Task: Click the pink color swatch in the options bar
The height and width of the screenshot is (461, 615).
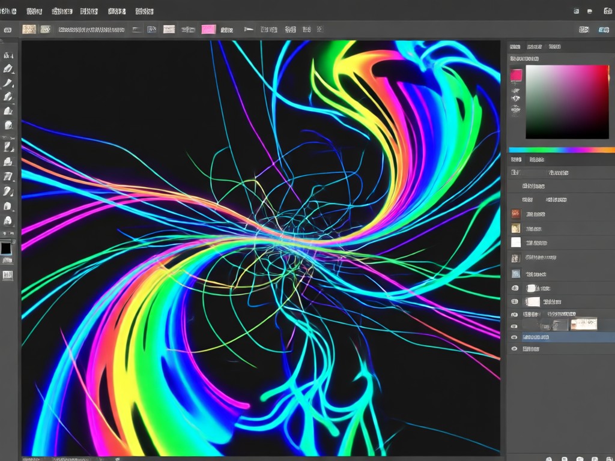Action: click(x=208, y=29)
